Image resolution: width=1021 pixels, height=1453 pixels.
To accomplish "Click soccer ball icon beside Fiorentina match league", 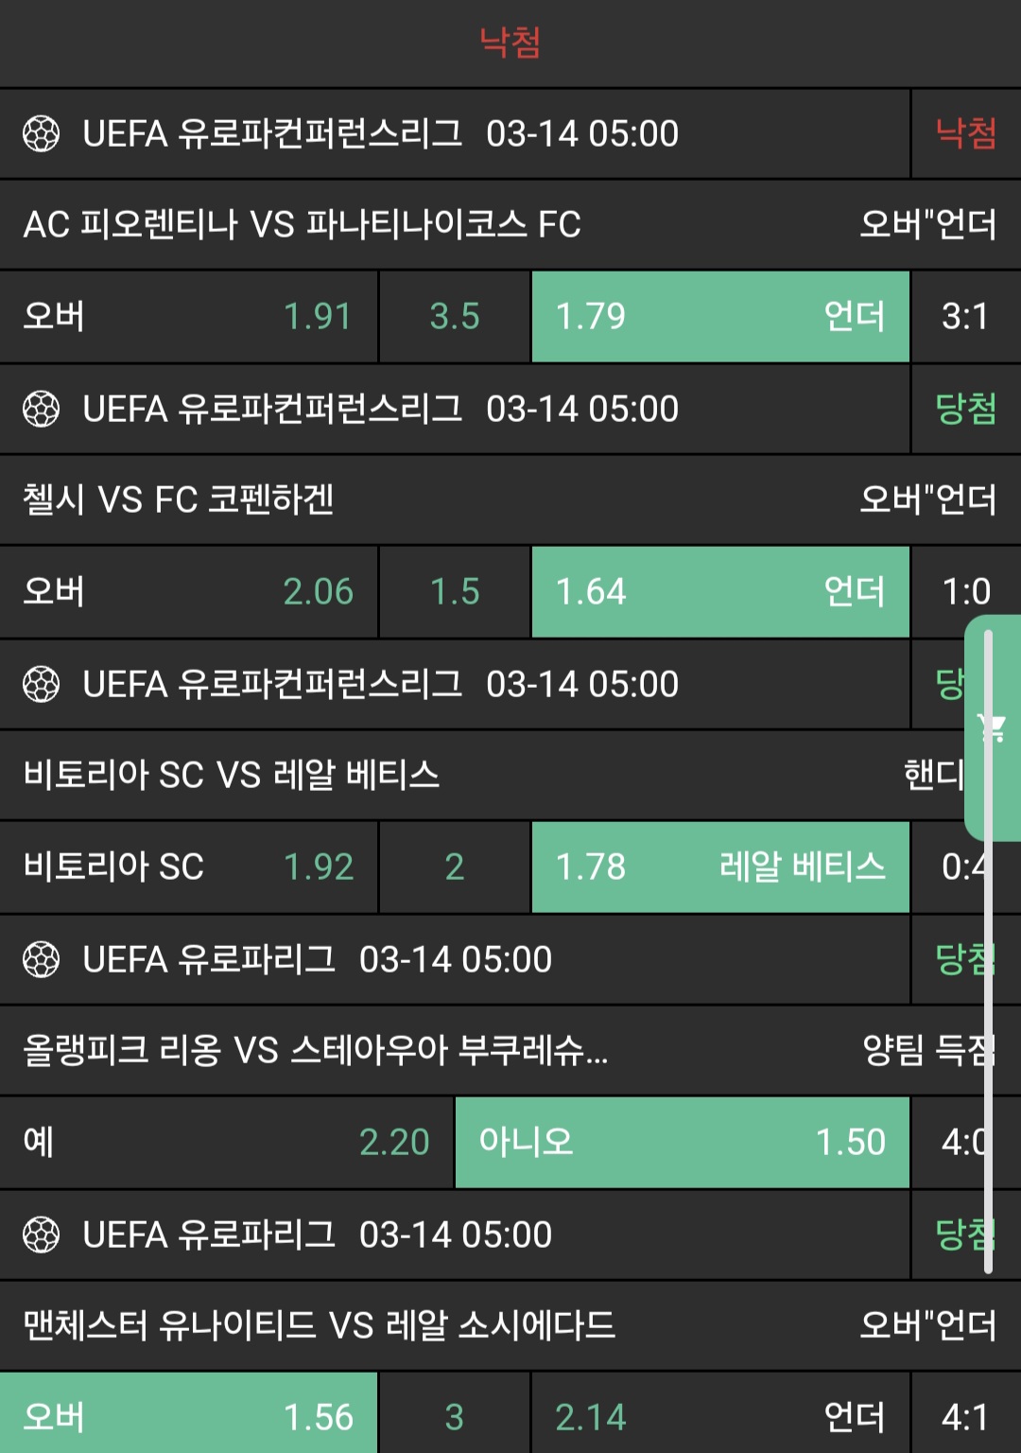I will coord(41,134).
